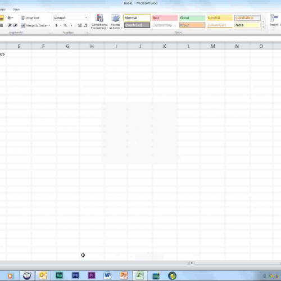Open the Merge & Center dropdown arrow
Viewport: 281px width, 281px height.
pos(49,25)
